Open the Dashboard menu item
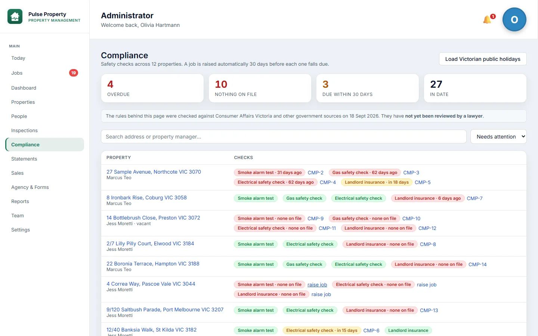The width and height of the screenshot is (538, 336). [x=45, y=88]
